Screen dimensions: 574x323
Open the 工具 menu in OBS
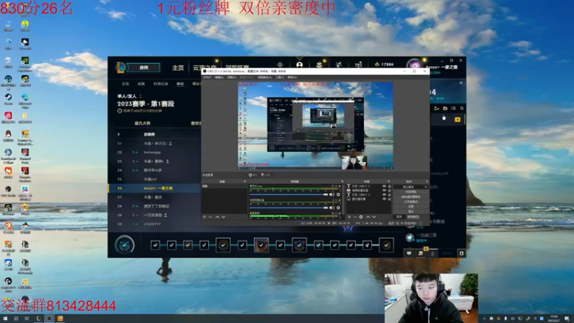click(x=279, y=78)
